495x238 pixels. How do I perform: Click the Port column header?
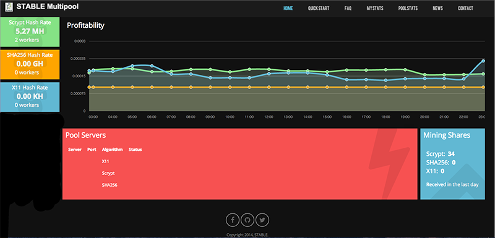click(92, 150)
